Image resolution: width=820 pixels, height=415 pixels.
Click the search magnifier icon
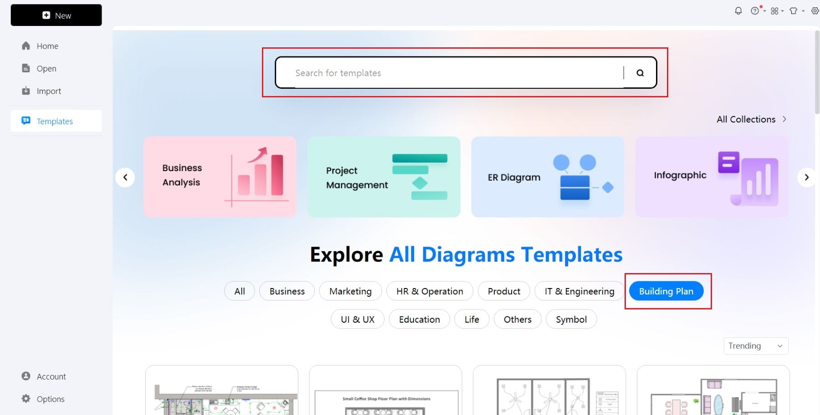point(640,73)
